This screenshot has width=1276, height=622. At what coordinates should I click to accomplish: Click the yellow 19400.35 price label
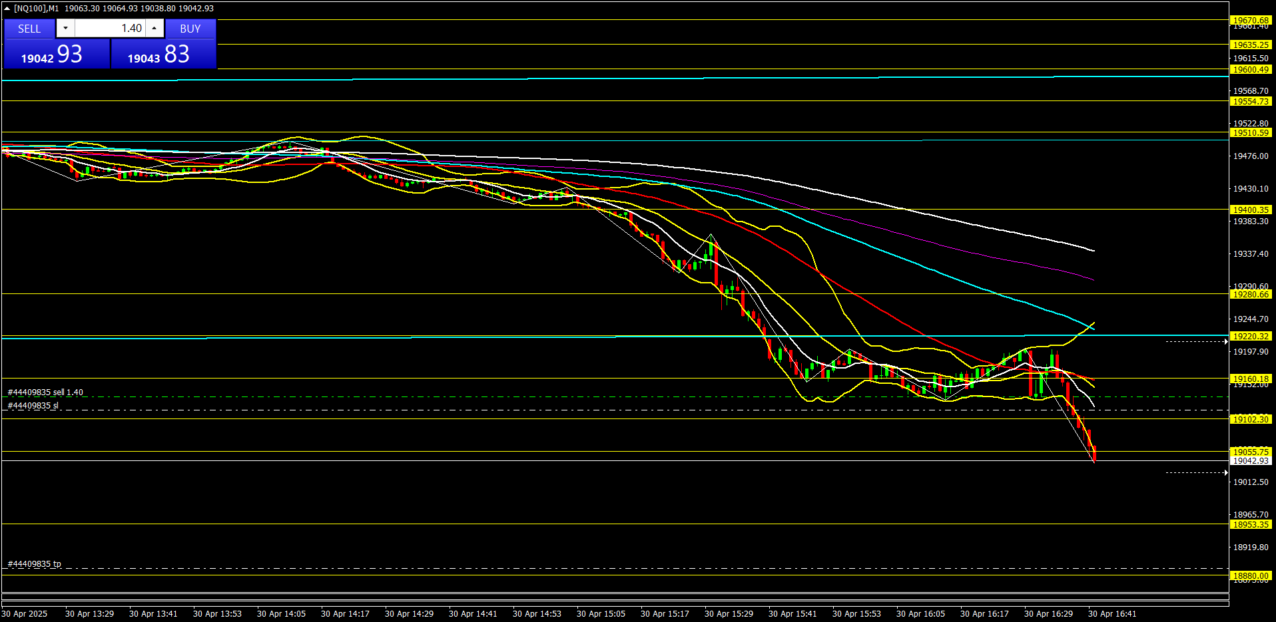coord(1251,210)
